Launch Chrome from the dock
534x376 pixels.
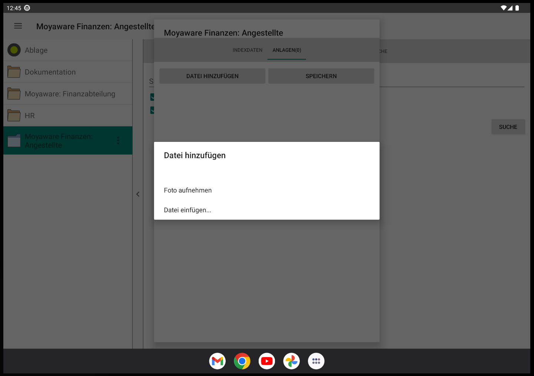pyautogui.click(x=242, y=361)
